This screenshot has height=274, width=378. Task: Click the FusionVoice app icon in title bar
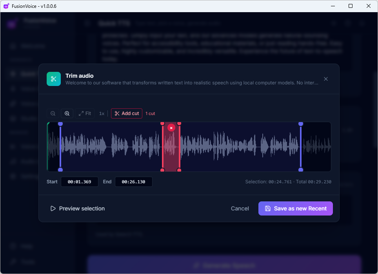click(x=6, y=6)
